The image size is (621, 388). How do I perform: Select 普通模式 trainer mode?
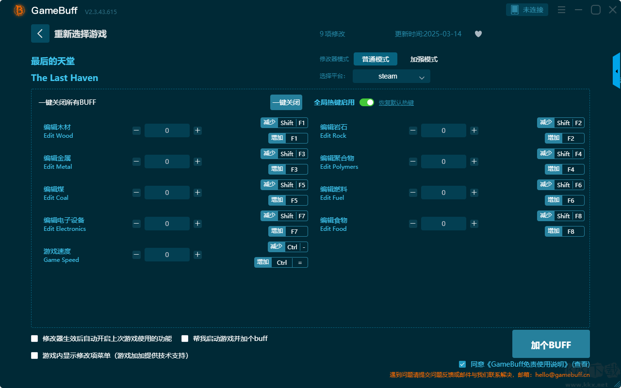click(376, 59)
